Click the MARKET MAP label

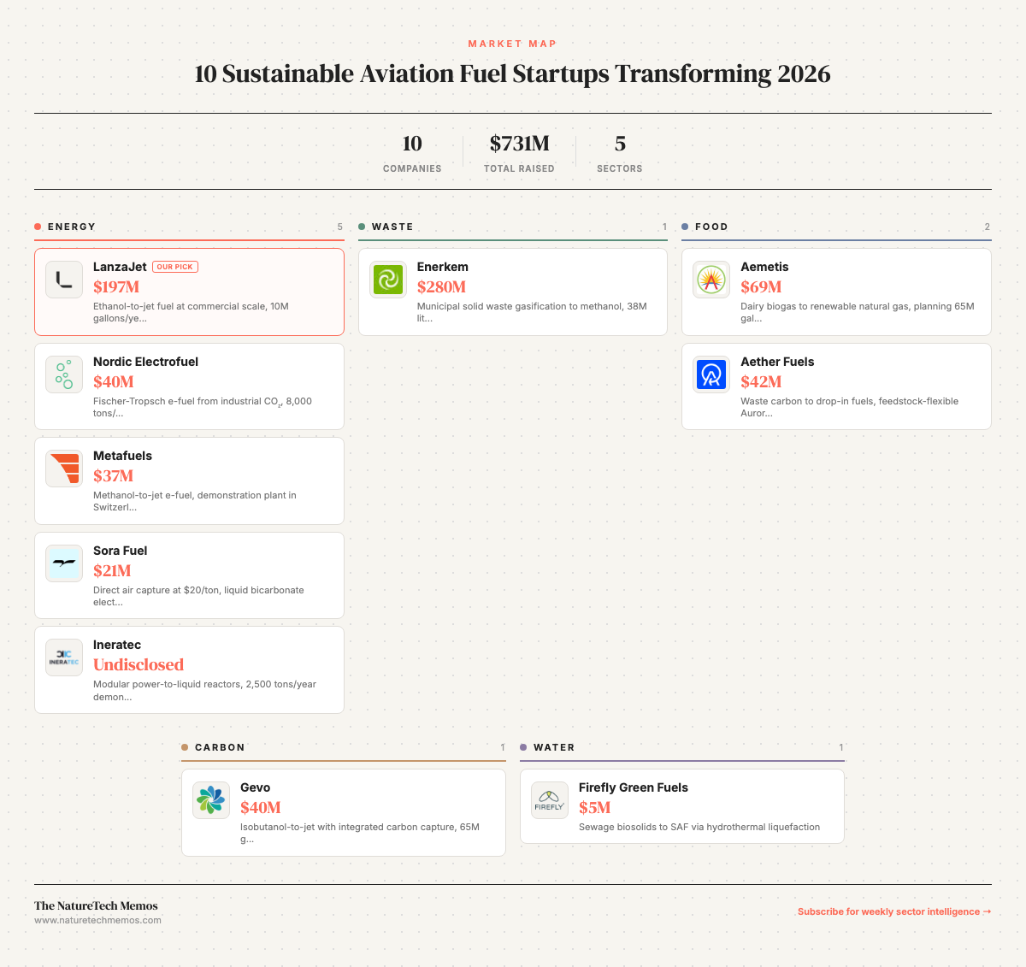[513, 44]
